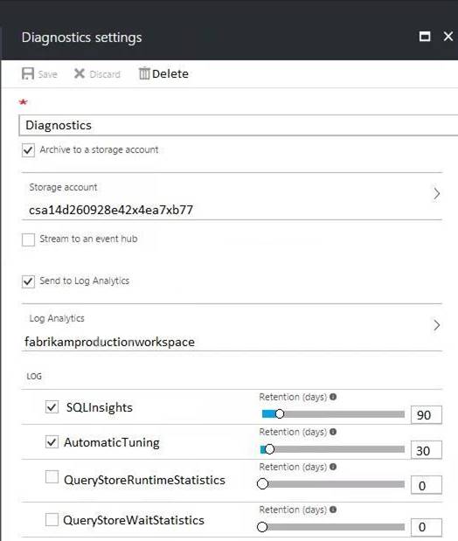Viewport: 458px width, 541px height.
Task: Uncheck Send to Log Analytics
Action: (28, 281)
